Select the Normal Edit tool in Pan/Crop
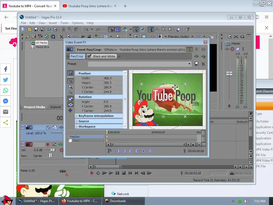 [x=70, y=81]
